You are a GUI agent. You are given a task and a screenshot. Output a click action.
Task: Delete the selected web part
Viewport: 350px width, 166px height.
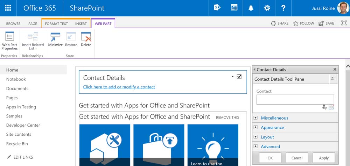point(86,39)
